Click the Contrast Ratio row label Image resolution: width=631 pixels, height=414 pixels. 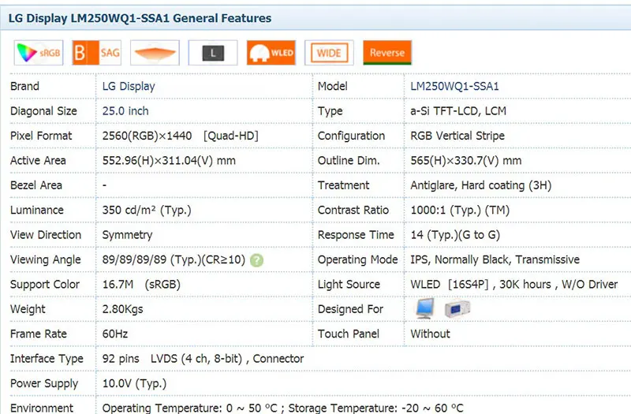pos(353,210)
